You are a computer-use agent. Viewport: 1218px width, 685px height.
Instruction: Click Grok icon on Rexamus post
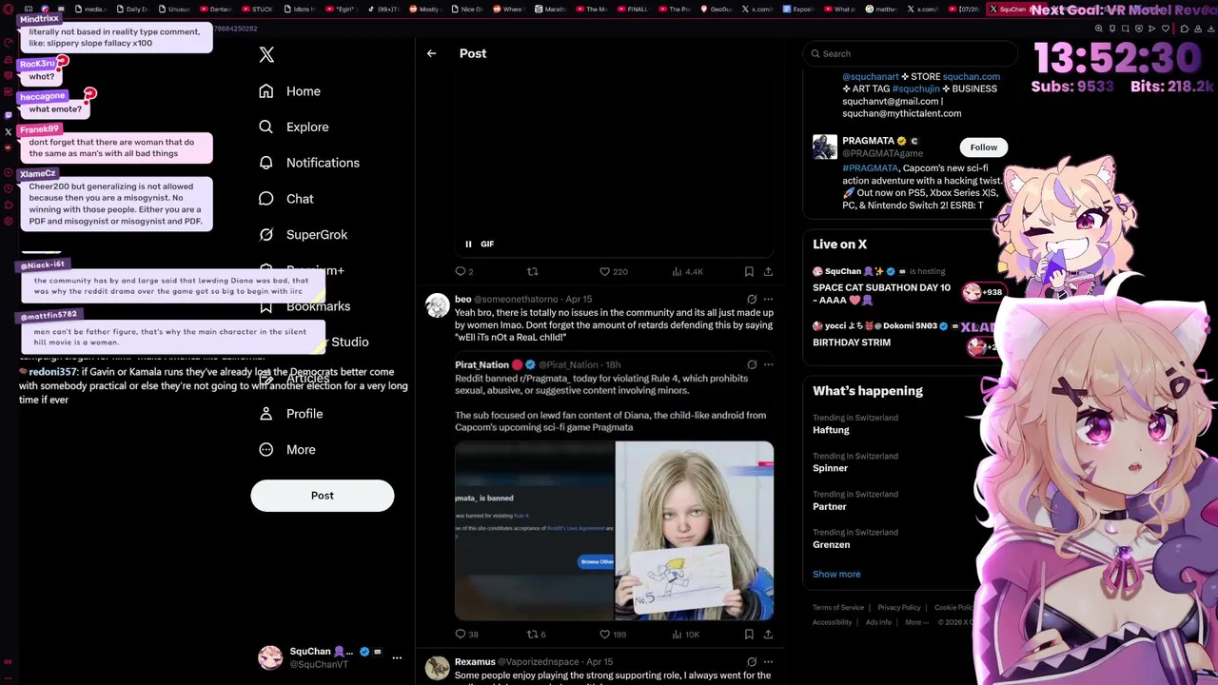pos(752,661)
